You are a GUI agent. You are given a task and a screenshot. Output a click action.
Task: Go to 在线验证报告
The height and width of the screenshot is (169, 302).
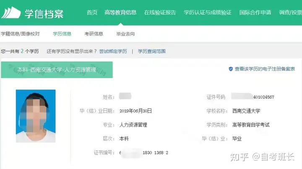[160, 13]
